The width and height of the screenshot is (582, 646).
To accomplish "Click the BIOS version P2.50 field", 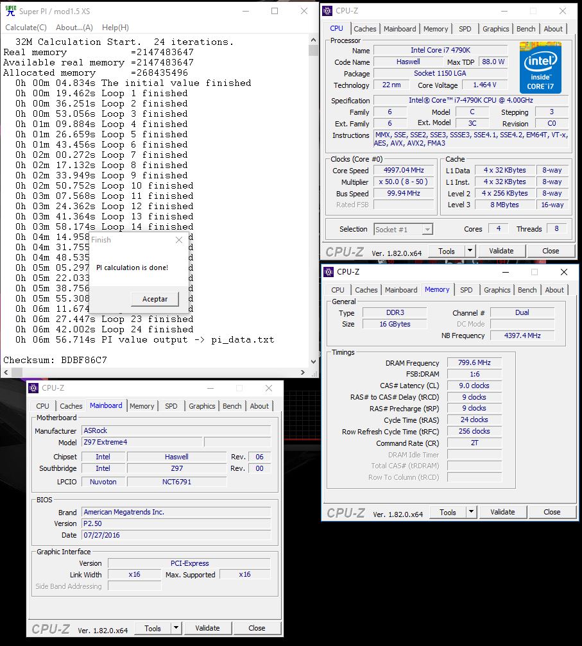I will click(176, 523).
